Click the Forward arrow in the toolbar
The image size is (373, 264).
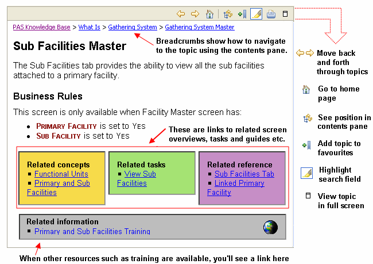[195, 14]
